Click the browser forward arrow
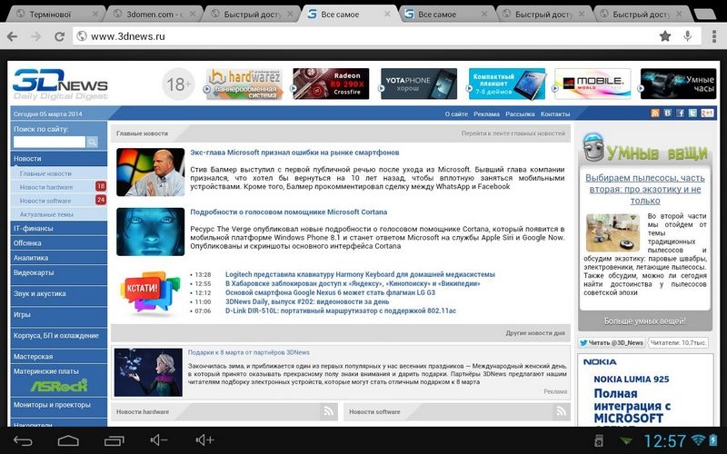Viewport: 727px width, 454px height. (x=36, y=36)
